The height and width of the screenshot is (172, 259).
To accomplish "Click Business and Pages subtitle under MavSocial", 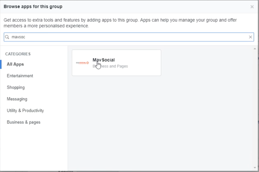I will (110, 66).
